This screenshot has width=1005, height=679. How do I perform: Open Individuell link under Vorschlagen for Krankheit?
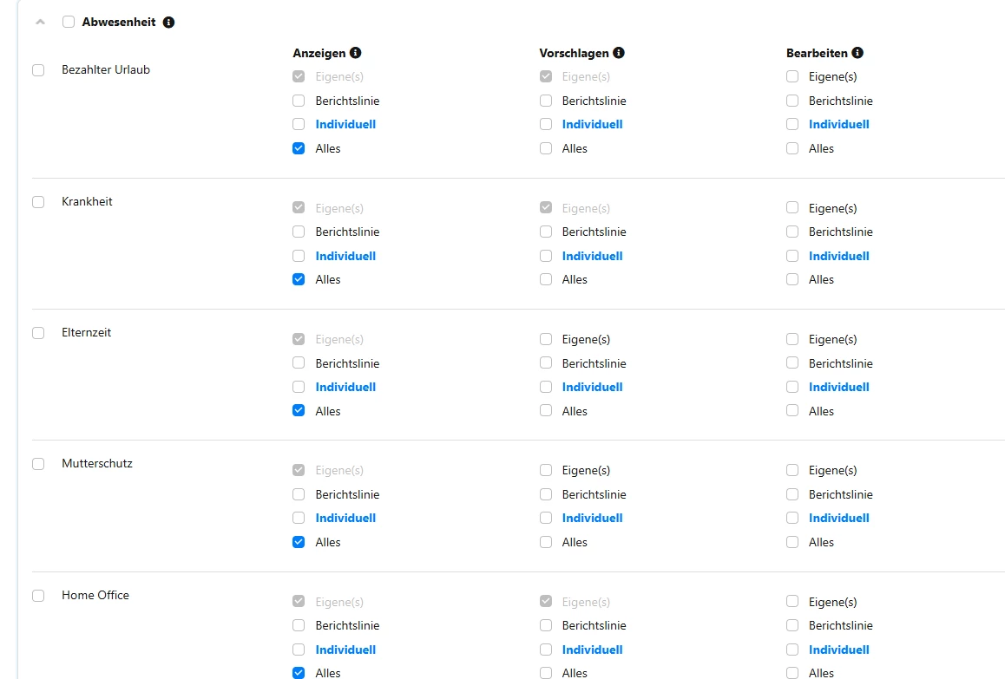coord(592,256)
